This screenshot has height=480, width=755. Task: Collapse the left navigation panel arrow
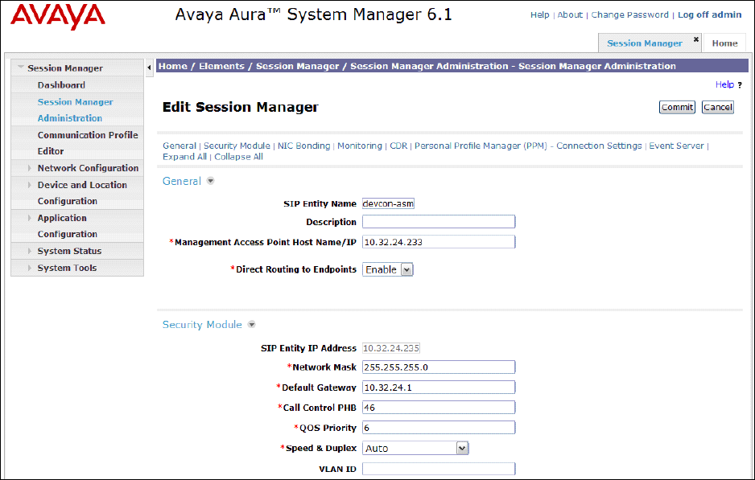pos(150,67)
